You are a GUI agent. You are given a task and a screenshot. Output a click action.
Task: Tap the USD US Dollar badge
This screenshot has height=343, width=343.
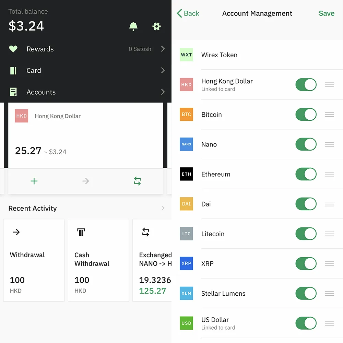[186, 323]
